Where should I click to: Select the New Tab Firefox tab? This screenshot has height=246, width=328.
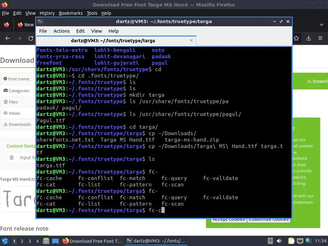[x=26, y=24]
